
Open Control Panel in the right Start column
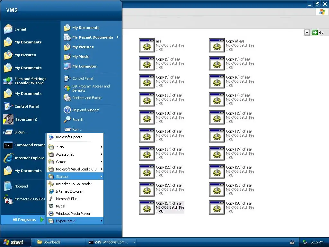pos(79,78)
